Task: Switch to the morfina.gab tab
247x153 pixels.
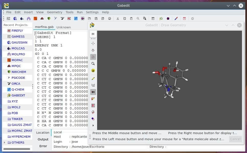Action: [44, 27]
